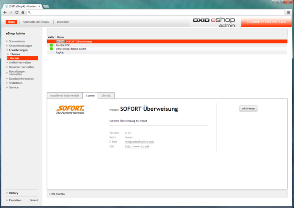Click the SOFORT payment network logo

[70, 110]
